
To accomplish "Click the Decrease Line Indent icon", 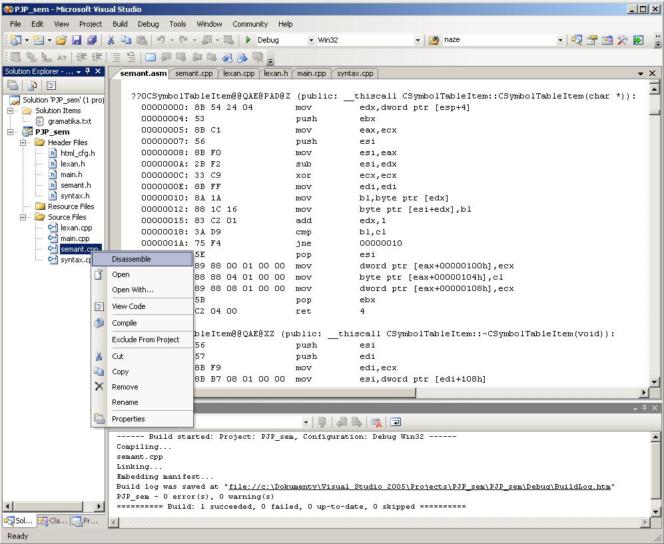I will click(x=82, y=57).
